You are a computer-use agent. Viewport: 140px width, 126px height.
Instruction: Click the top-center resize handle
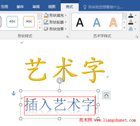[x=59, y=91]
